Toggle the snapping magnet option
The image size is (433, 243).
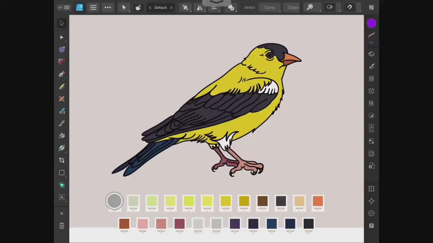point(349,7)
